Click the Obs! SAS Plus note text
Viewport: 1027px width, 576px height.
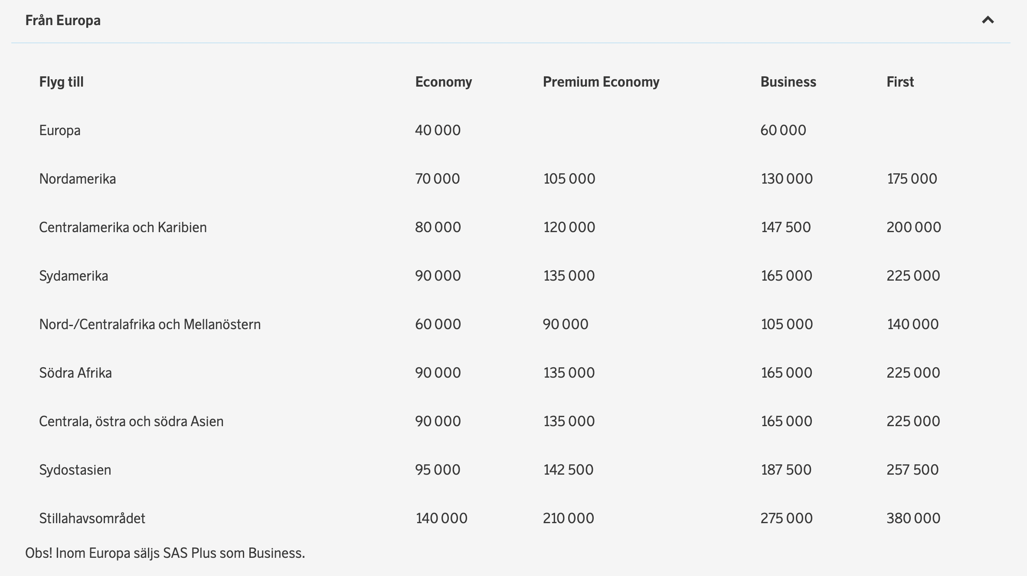click(165, 553)
